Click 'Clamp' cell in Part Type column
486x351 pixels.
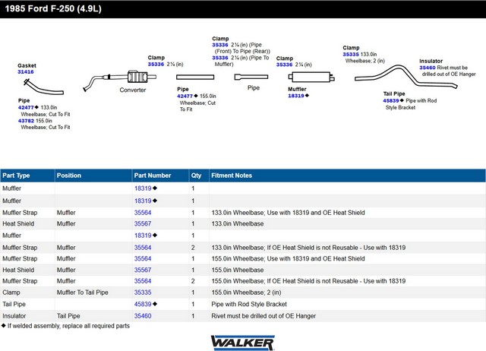click(11, 292)
